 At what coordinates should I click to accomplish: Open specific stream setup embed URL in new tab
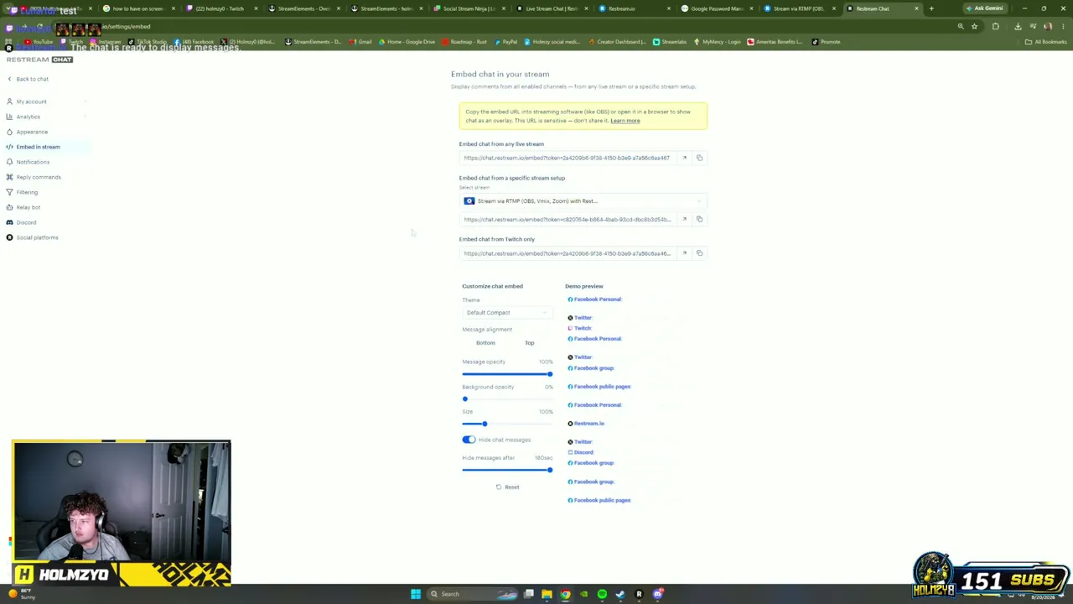(x=684, y=219)
